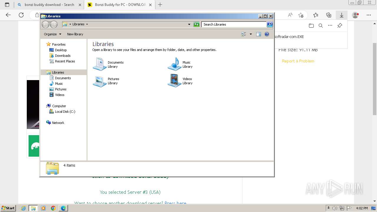Select Network in navigation pane
Image resolution: width=377 pixels, height=212 pixels.
click(58, 123)
